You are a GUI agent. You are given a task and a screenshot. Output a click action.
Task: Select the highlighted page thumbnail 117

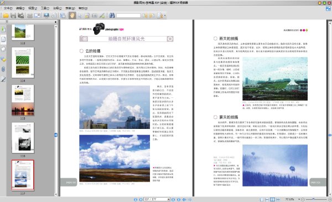[x=23, y=175]
